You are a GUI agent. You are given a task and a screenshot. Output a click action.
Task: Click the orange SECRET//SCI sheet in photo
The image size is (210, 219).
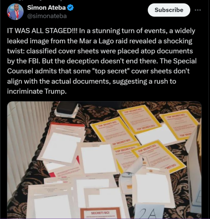click(100, 213)
